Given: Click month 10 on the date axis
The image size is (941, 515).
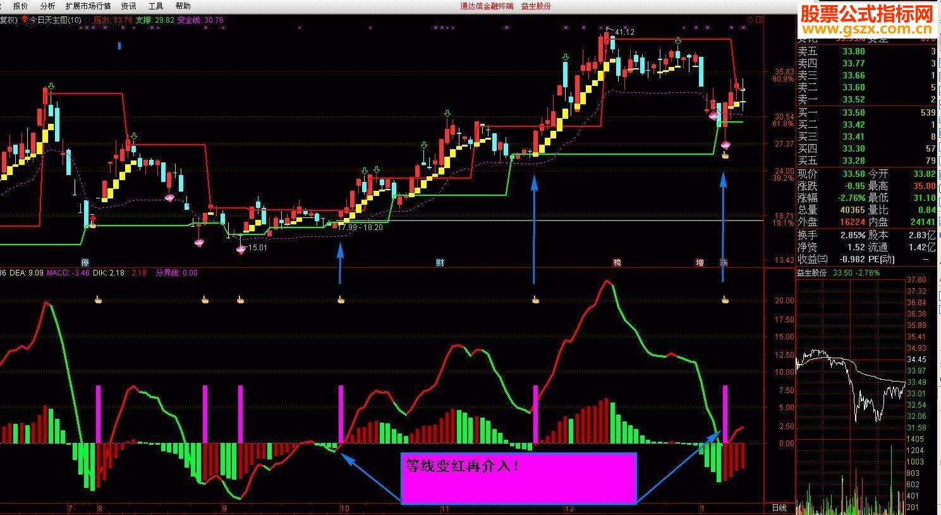Looking at the screenshot, I should (x=344, y=508).
